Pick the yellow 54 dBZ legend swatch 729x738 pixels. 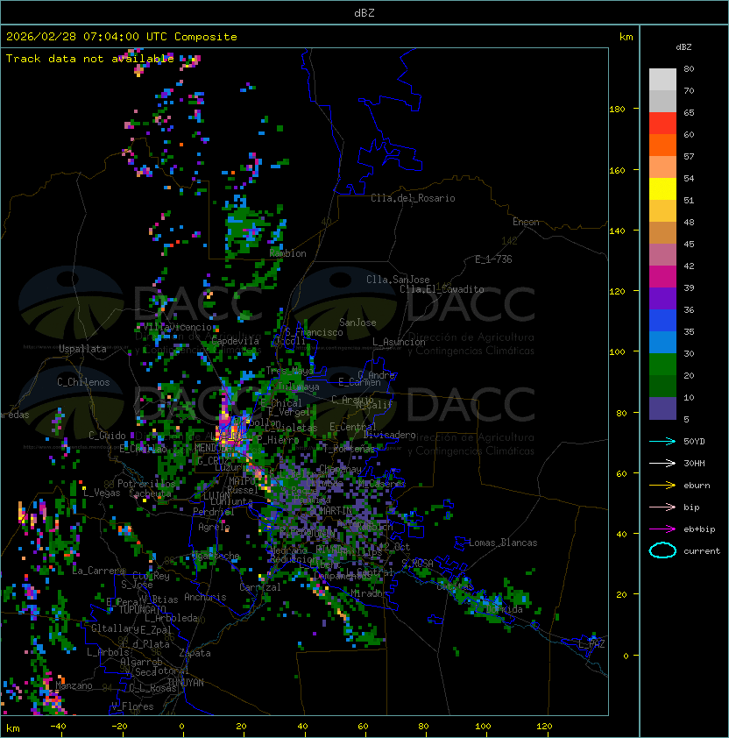pyautogui.click(x=662, y=188)
